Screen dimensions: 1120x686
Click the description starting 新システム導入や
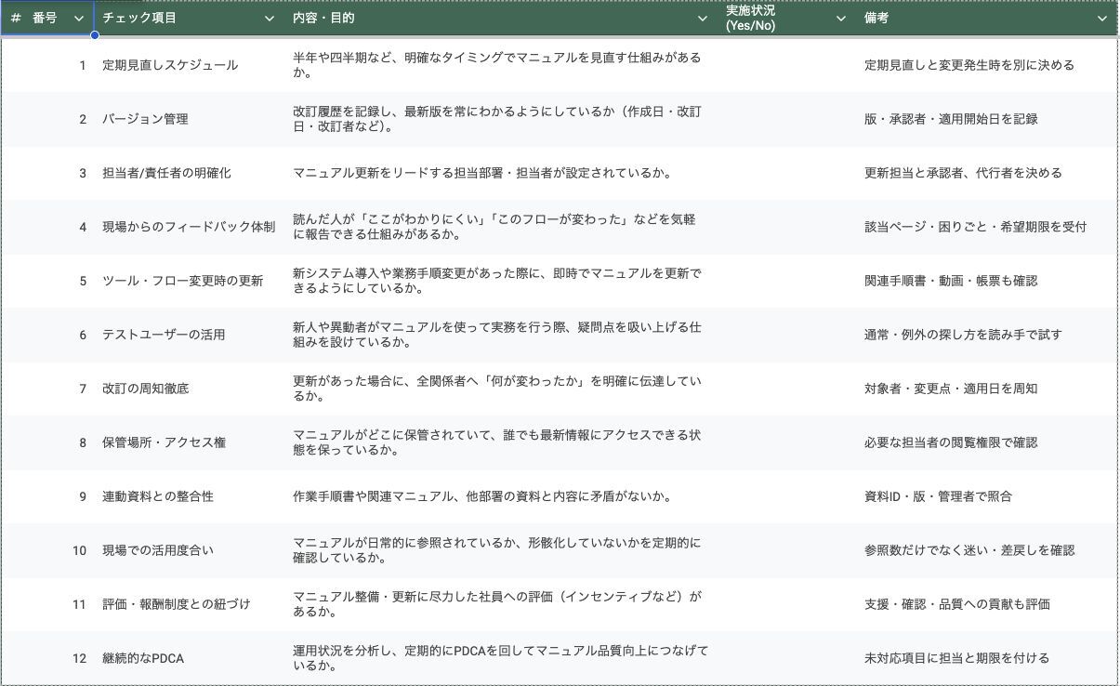(497, 281)
